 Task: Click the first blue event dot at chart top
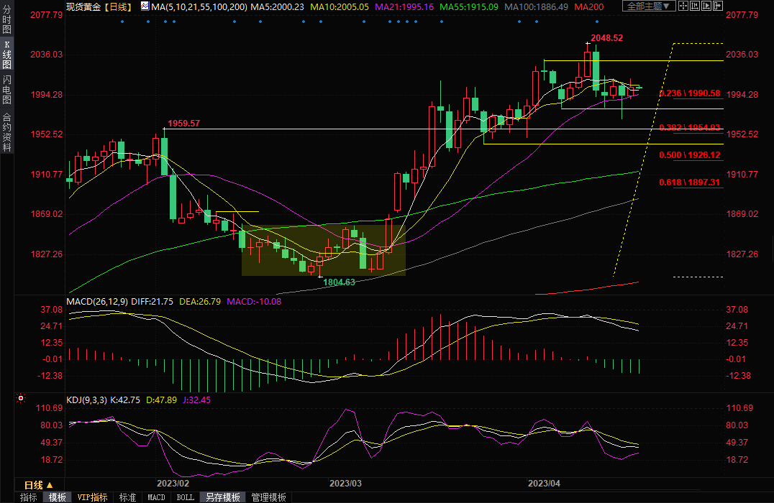tap(122, 21)
